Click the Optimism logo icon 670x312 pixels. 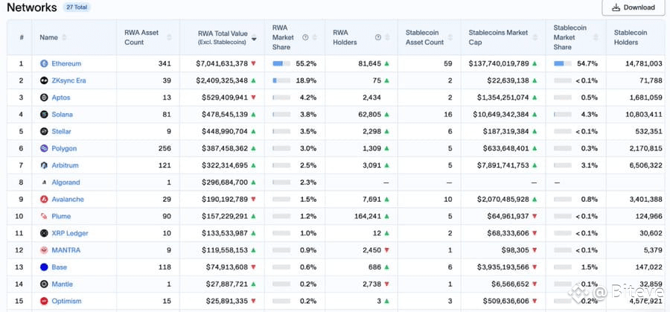click(x=44, y=302)
